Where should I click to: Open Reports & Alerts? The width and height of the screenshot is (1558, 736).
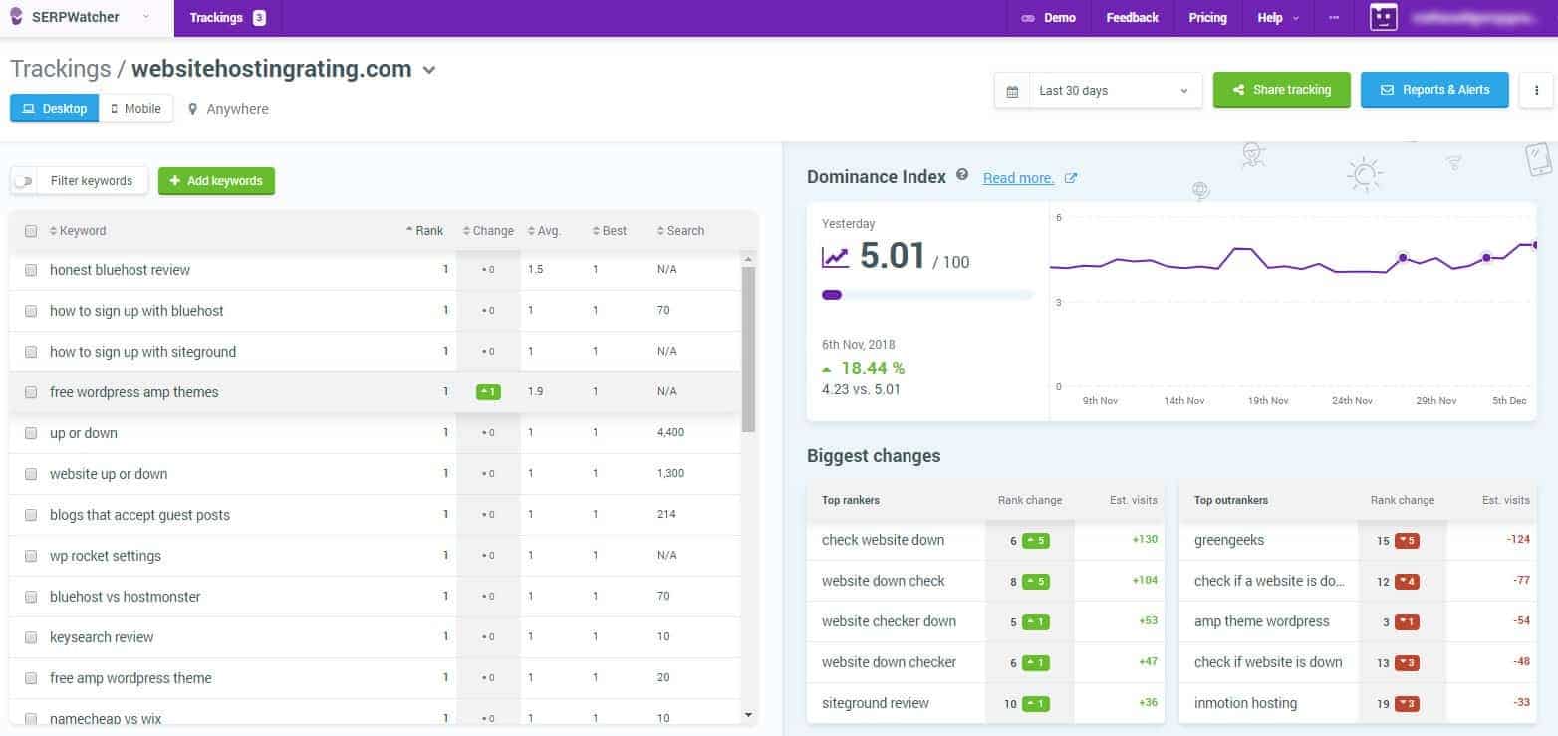point(1434,90)
